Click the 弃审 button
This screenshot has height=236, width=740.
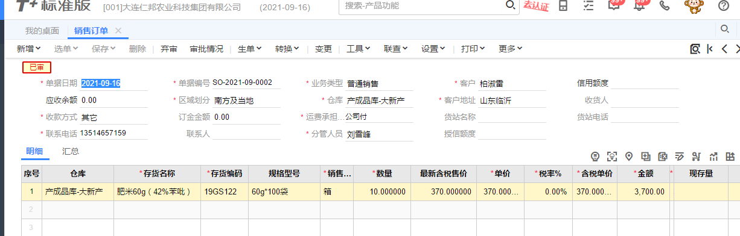pos(168,49)
